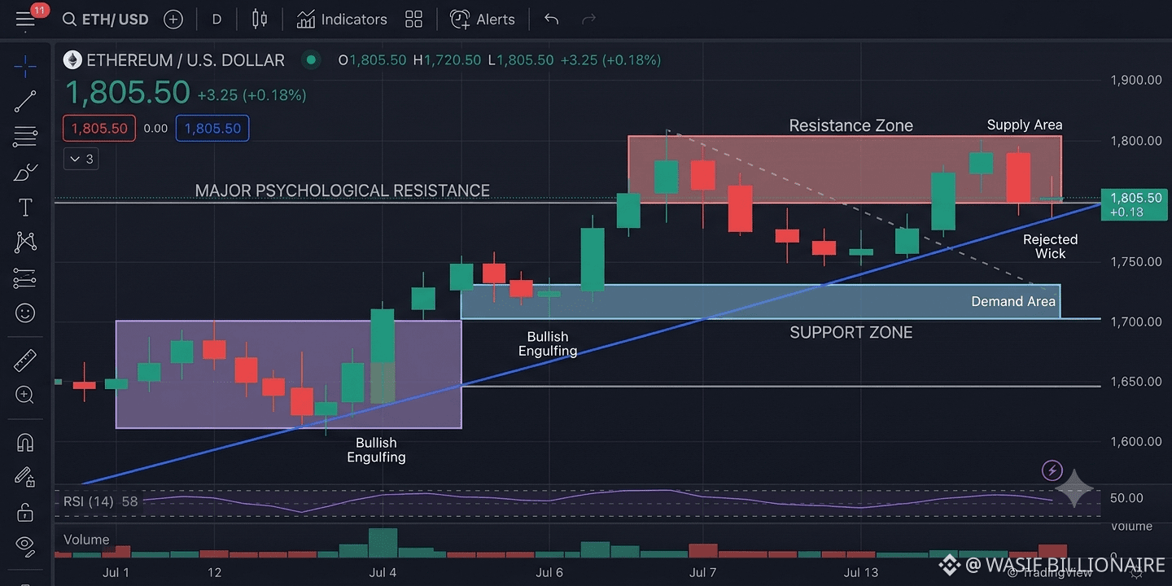This screenshot has width=1172, height=586.
Task: Select the MAJOR PSYCHOLOGICAL RESISTANCE label
Action: tap(343, 190)
